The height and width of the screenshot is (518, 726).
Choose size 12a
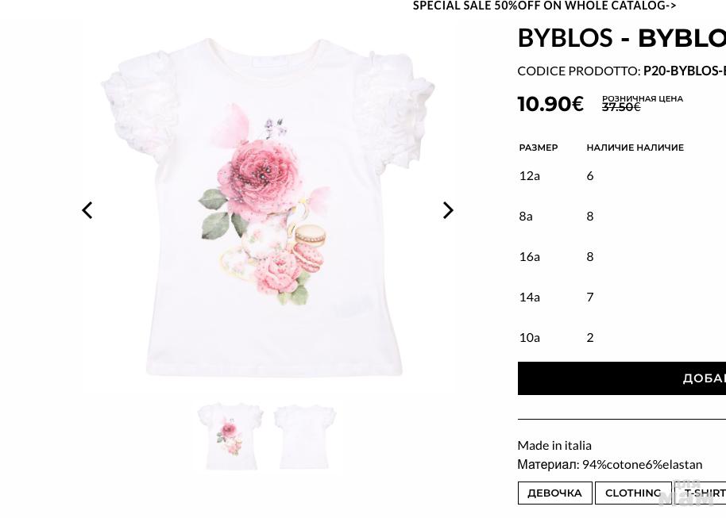(x=529, y=175)
